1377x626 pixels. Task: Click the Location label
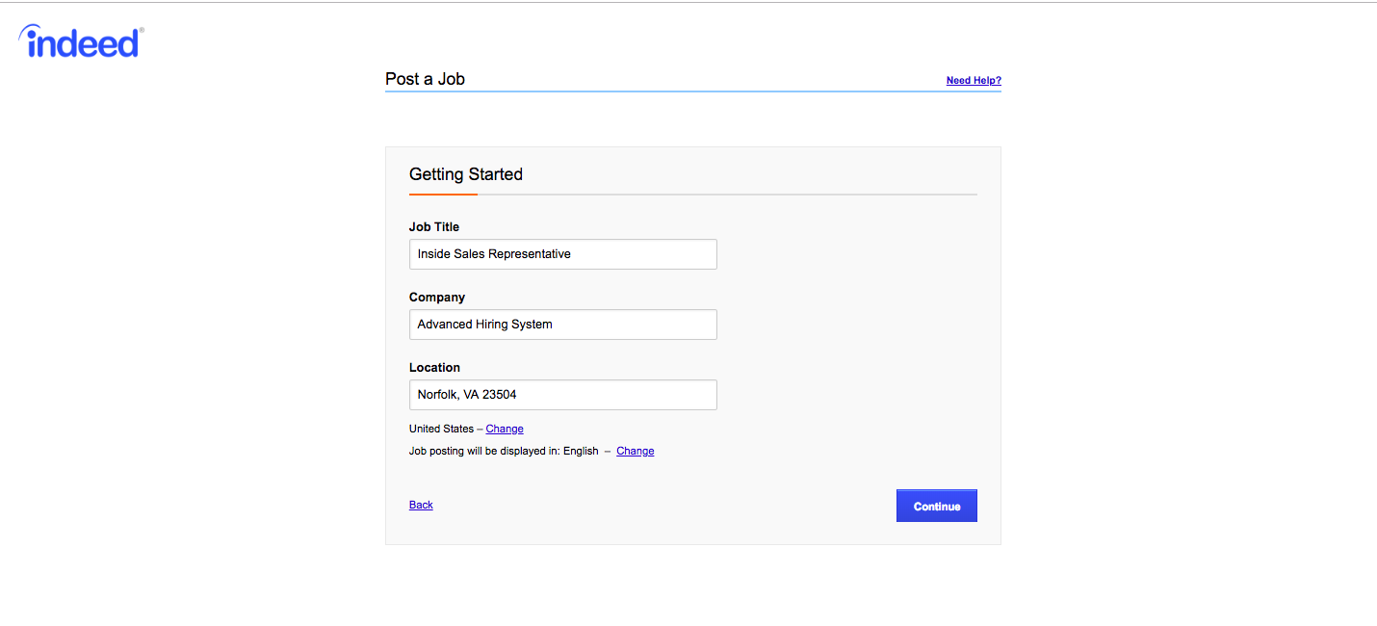(x=434, y=368)
